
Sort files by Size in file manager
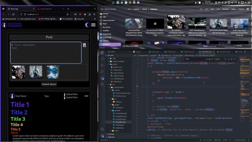click(218, 9)
